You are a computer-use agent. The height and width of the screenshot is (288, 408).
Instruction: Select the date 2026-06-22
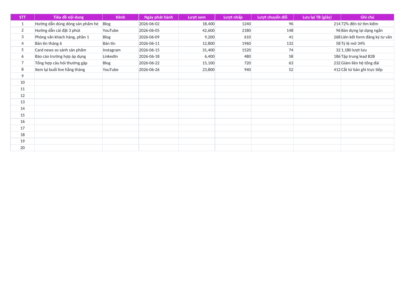click(x=158, y=63)
